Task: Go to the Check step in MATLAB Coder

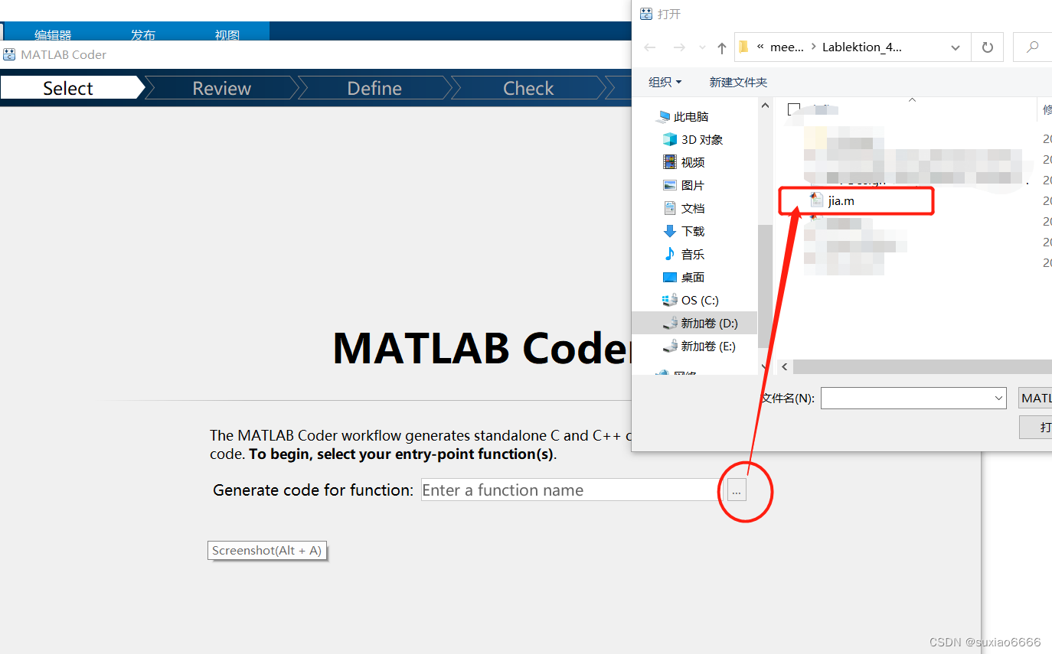Action: click(x=528, y=88)
